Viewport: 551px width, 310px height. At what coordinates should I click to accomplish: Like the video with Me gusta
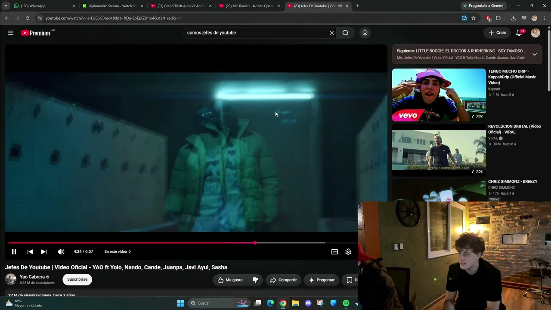(x=230, y=280)
